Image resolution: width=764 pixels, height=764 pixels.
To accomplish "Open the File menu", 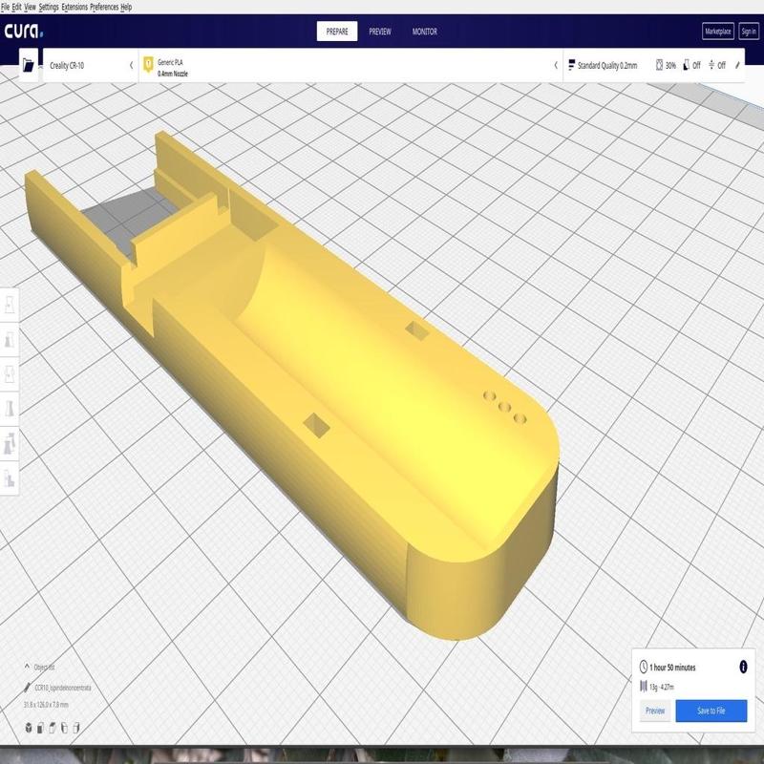I will pyautogui.click(x=6, y=7).
